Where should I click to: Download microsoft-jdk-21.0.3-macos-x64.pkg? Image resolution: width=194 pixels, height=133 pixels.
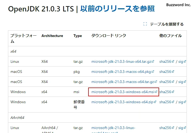(121, 72)
